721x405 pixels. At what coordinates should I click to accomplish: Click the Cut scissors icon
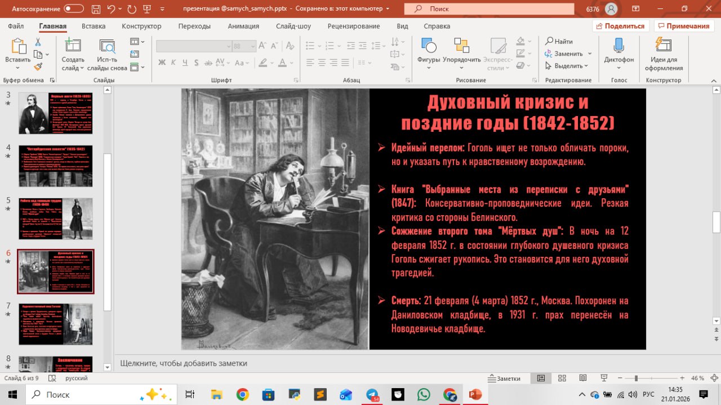point(38,42)
